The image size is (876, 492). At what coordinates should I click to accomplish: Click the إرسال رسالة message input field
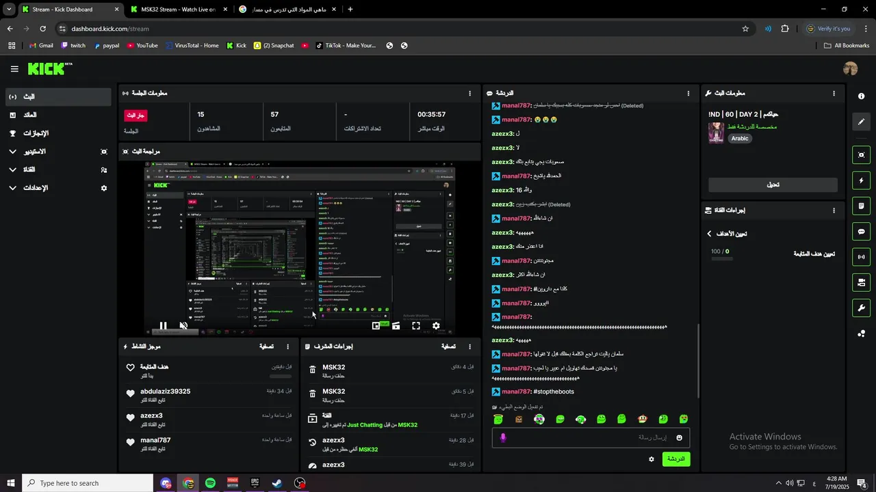591,437
